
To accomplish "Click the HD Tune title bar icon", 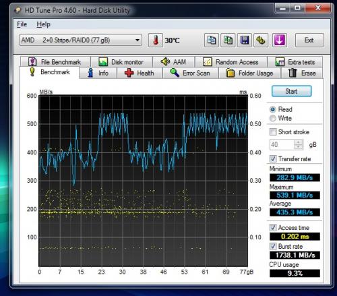I will (x=18, y=10).
